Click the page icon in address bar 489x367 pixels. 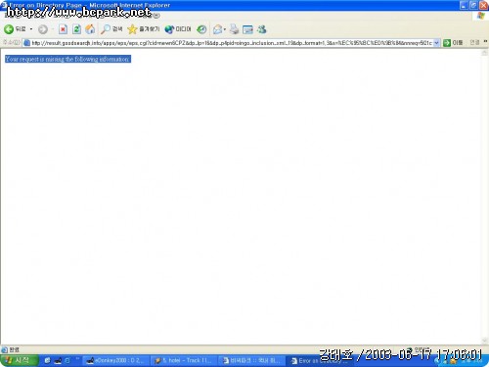[x=27, y=43]
